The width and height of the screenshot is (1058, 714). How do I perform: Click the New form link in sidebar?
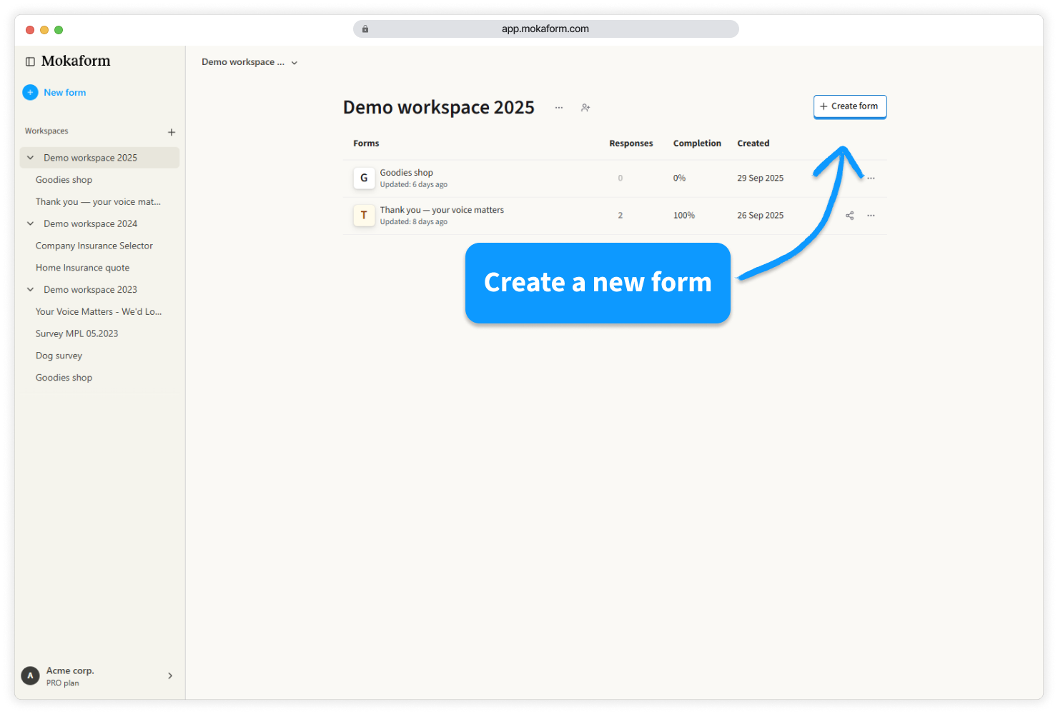(64, 93)
